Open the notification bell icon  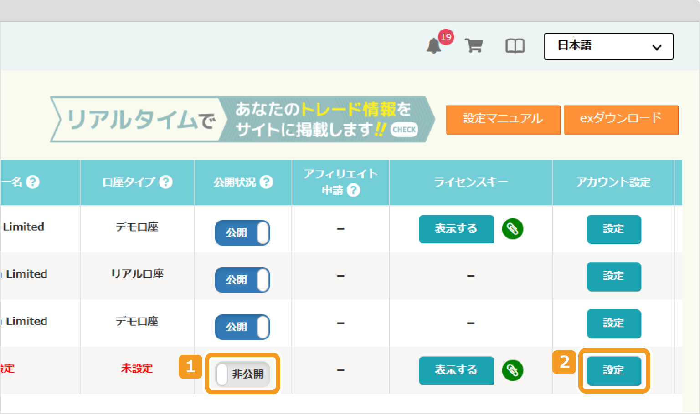pyautogui.click(x=434, y=46)
